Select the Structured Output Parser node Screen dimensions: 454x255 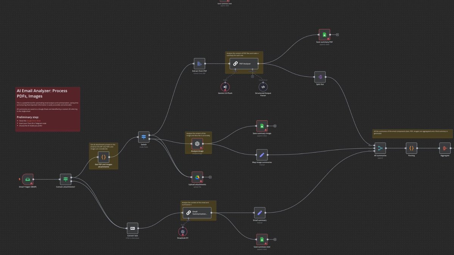pos(263,87)
